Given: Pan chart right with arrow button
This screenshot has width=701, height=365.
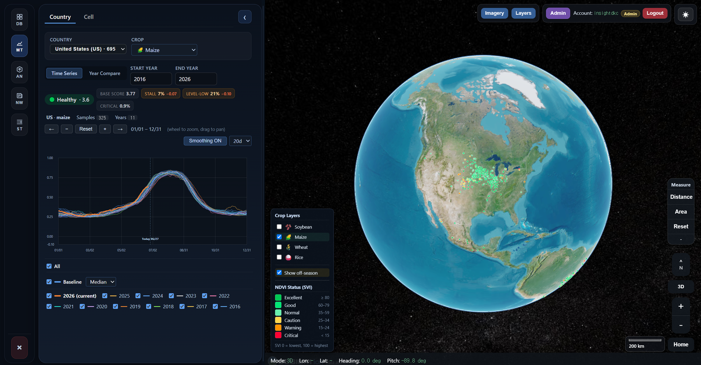Looking at the screenshot, I should click(120, 129).
